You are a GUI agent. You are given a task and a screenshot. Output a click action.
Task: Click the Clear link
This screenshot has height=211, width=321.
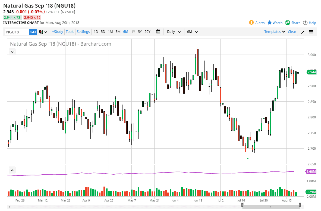(292, 32)
